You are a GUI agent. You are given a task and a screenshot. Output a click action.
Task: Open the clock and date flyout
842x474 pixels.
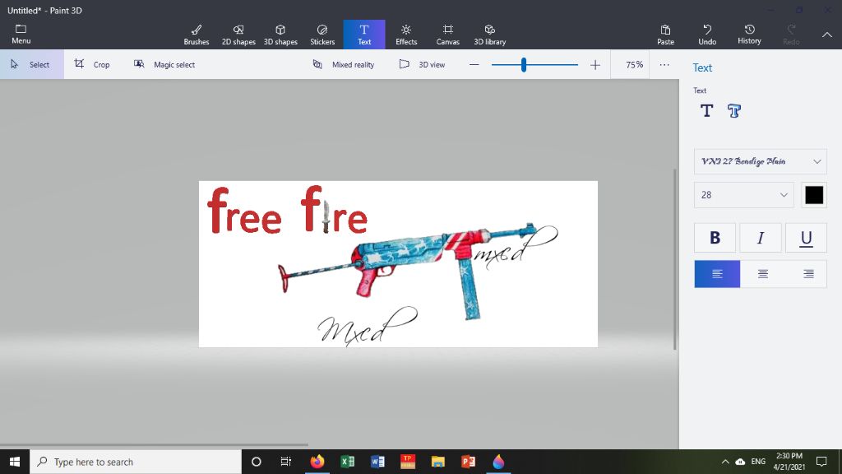point(789,462)
